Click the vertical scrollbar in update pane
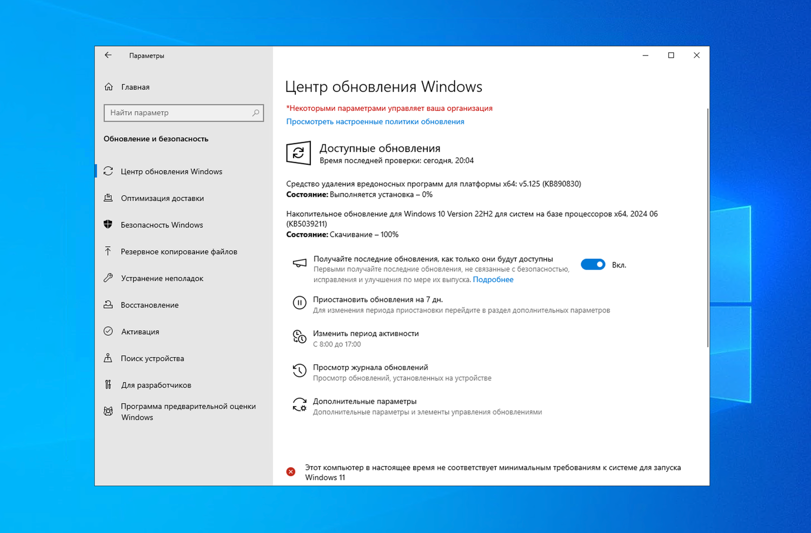Screen dimensions: 811x533 click(707, 228)
